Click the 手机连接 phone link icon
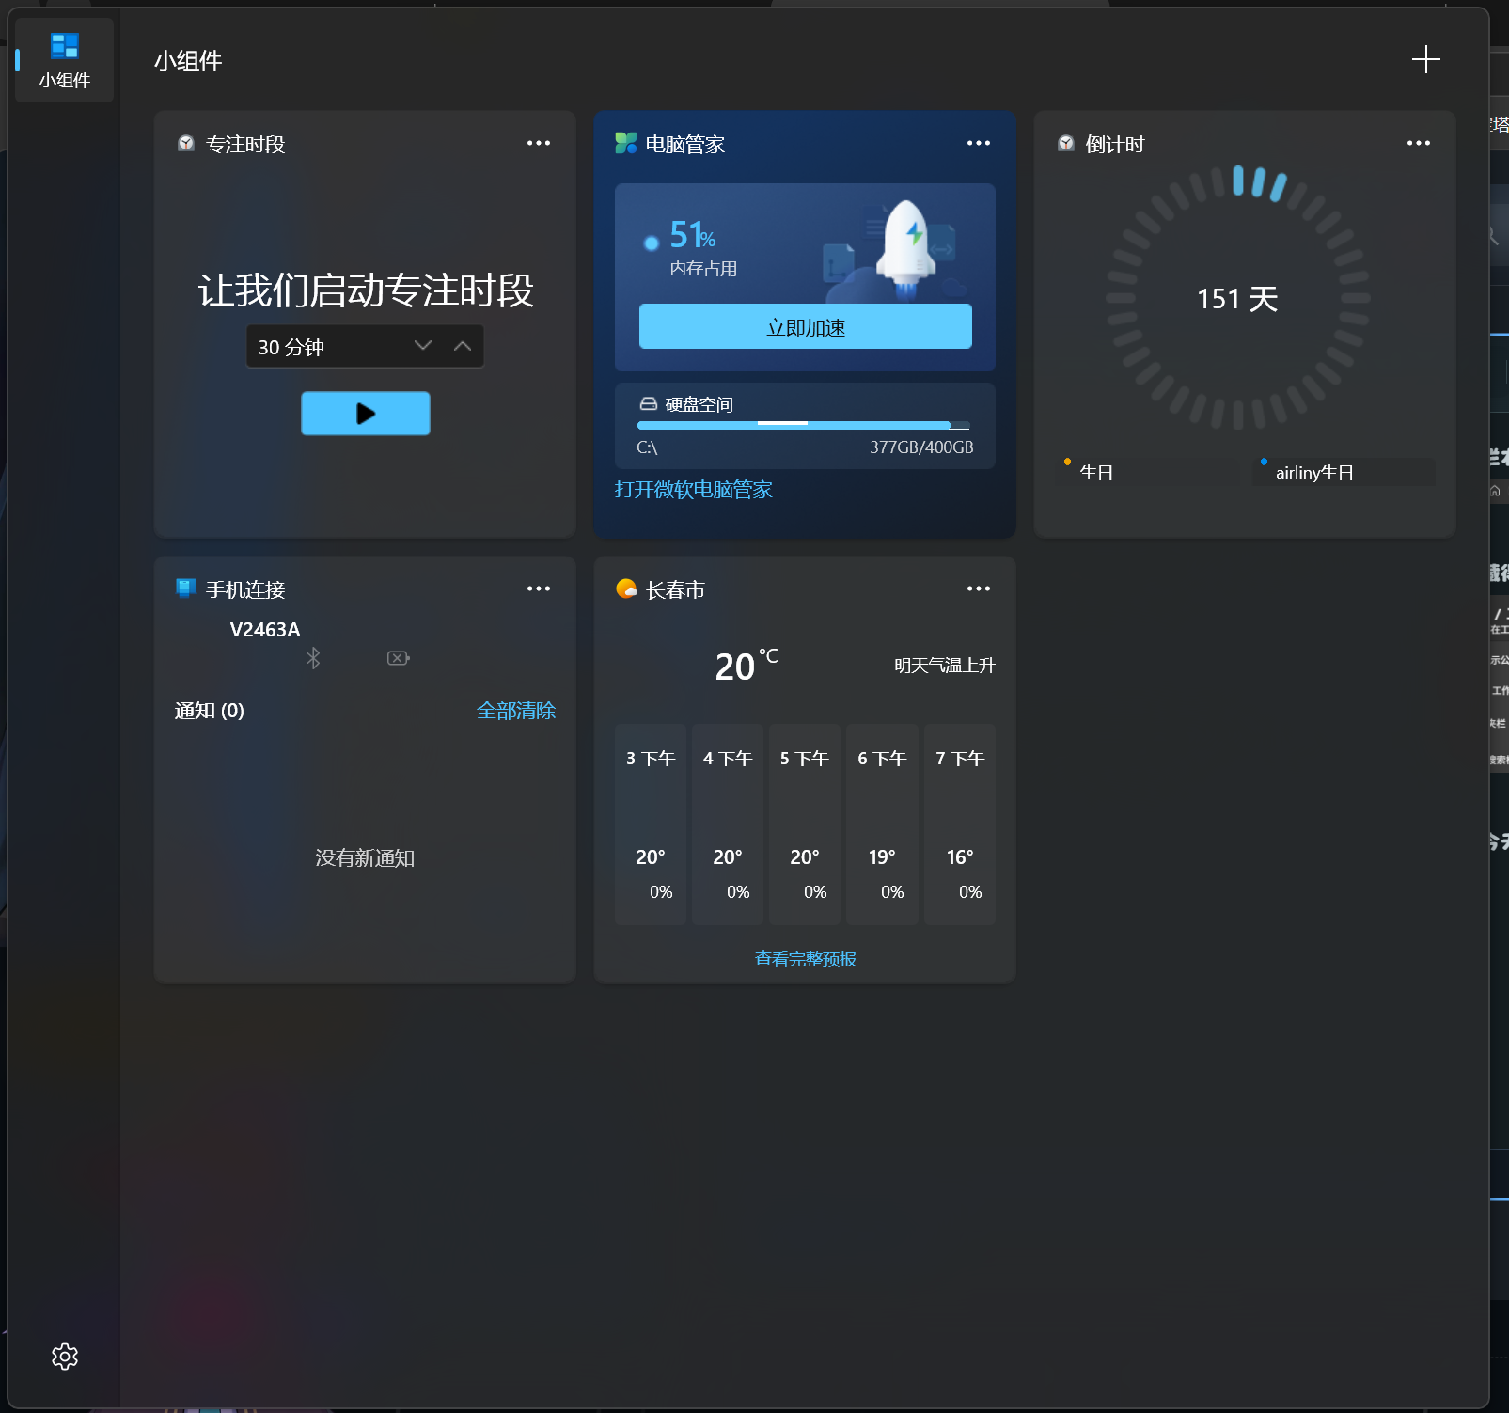Viewport: 1509px width, 1413px height. tap(186, 589)
